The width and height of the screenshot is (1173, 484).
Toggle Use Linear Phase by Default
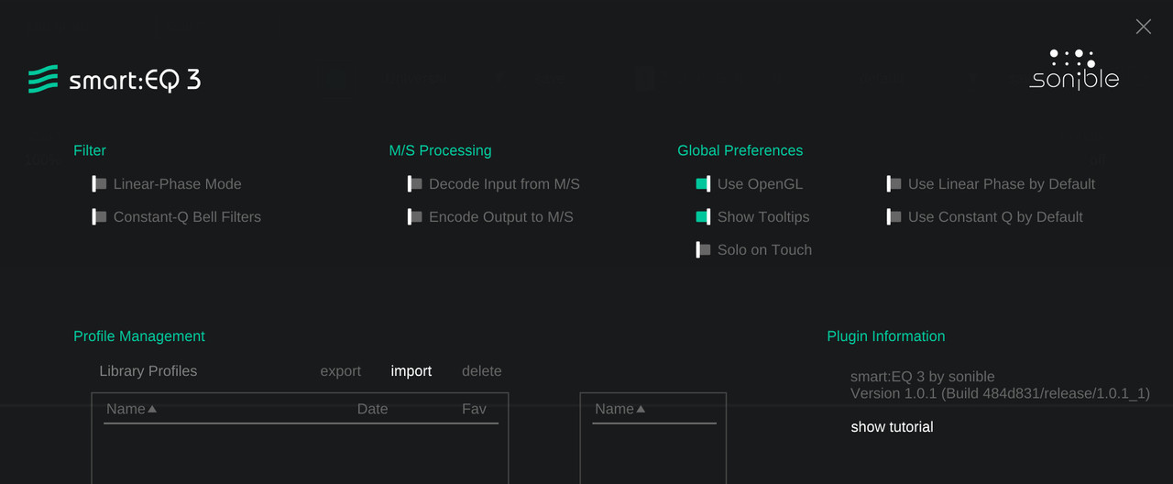[893, 184]
